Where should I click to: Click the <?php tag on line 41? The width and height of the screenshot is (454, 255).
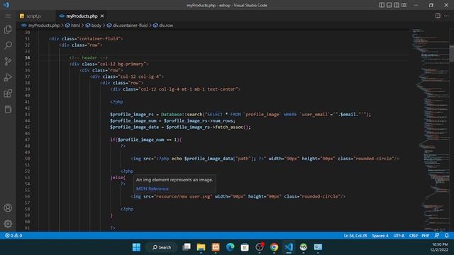click(116, 102)
